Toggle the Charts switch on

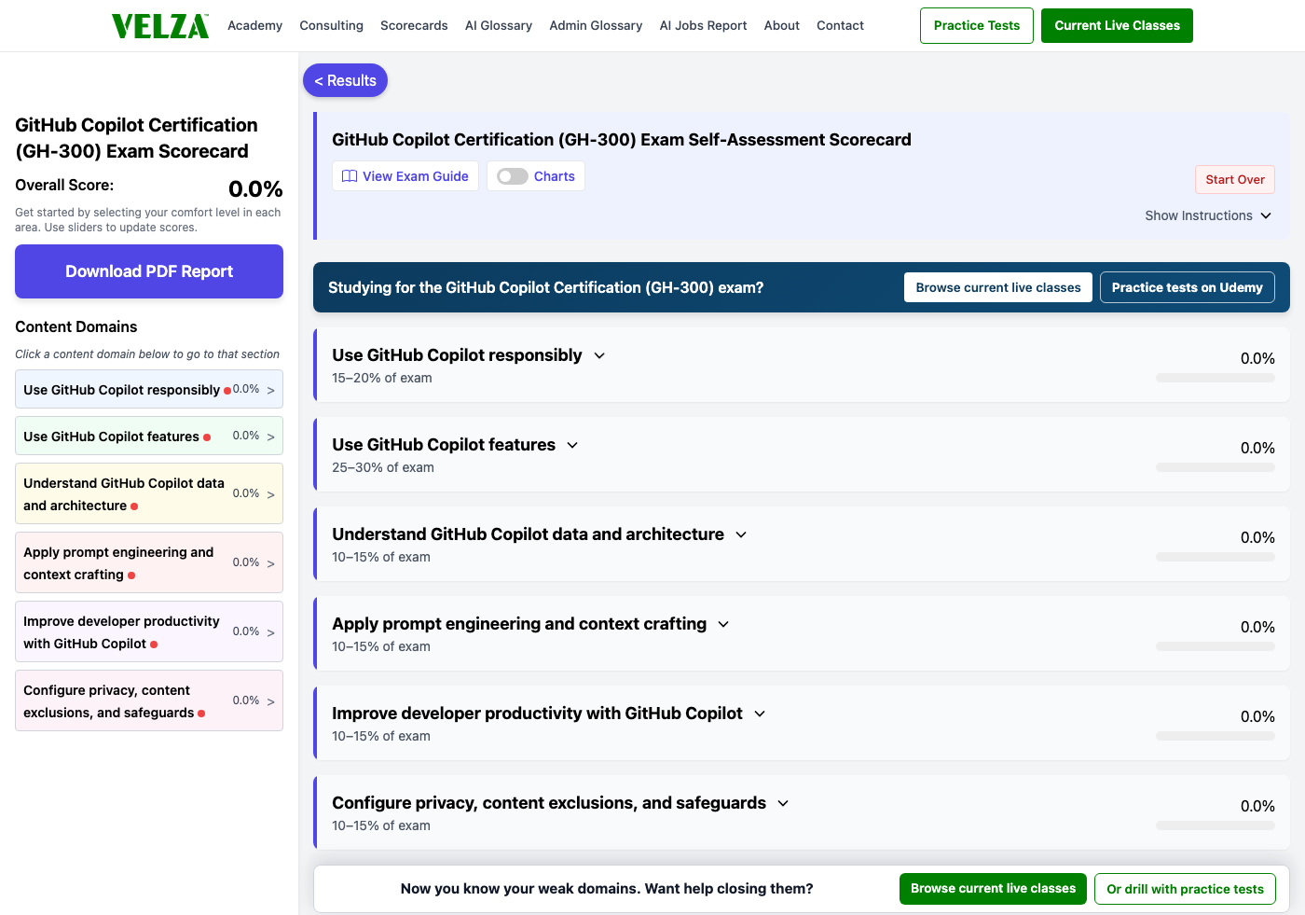(x=513, y=176)
